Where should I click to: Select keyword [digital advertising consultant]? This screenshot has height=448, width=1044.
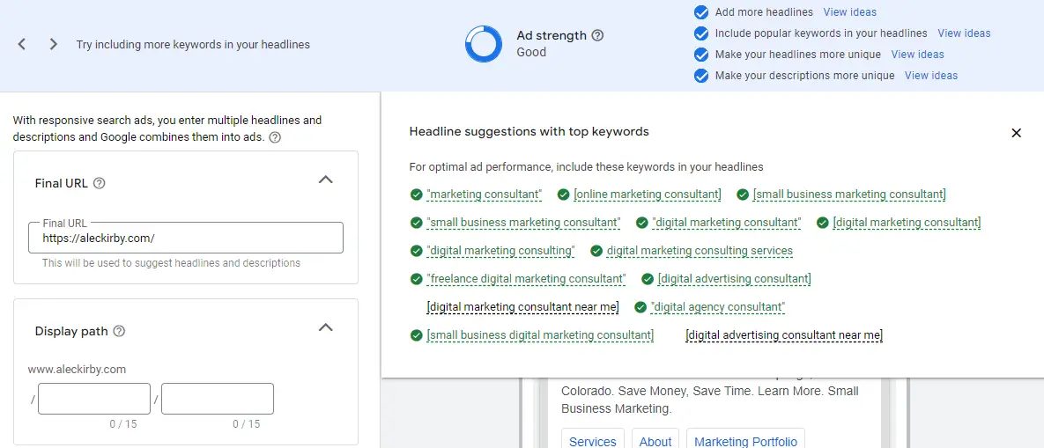[x=735, y=278]
